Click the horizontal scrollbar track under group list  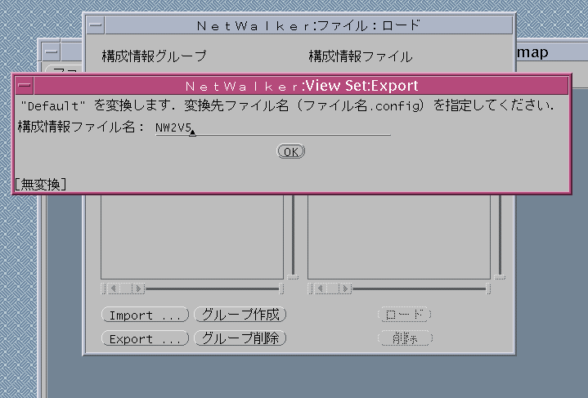213,288
